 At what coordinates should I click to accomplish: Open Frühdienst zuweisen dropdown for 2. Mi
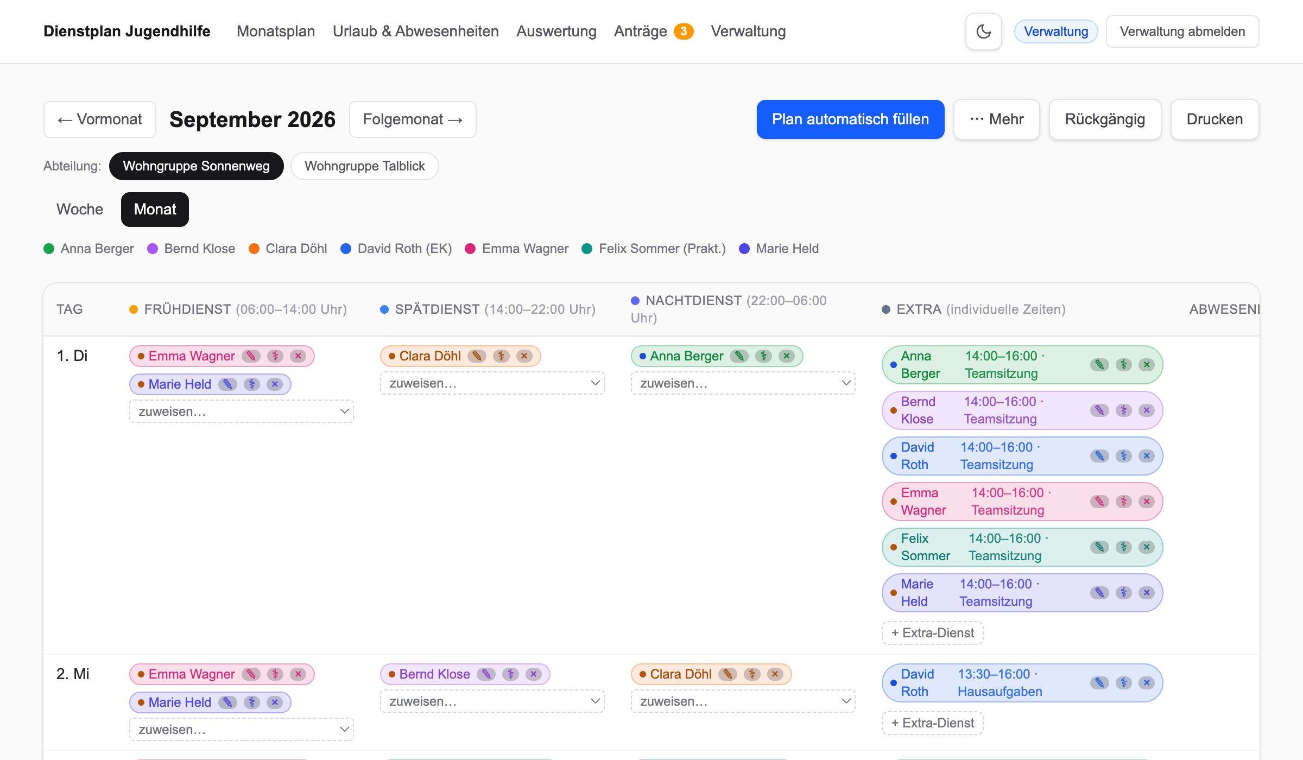[x=242, y=730]
